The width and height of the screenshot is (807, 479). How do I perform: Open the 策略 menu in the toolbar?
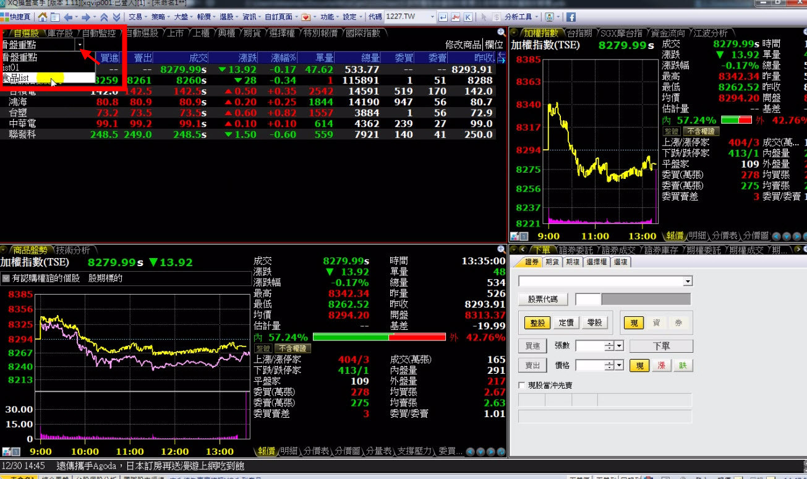(158, 17)
